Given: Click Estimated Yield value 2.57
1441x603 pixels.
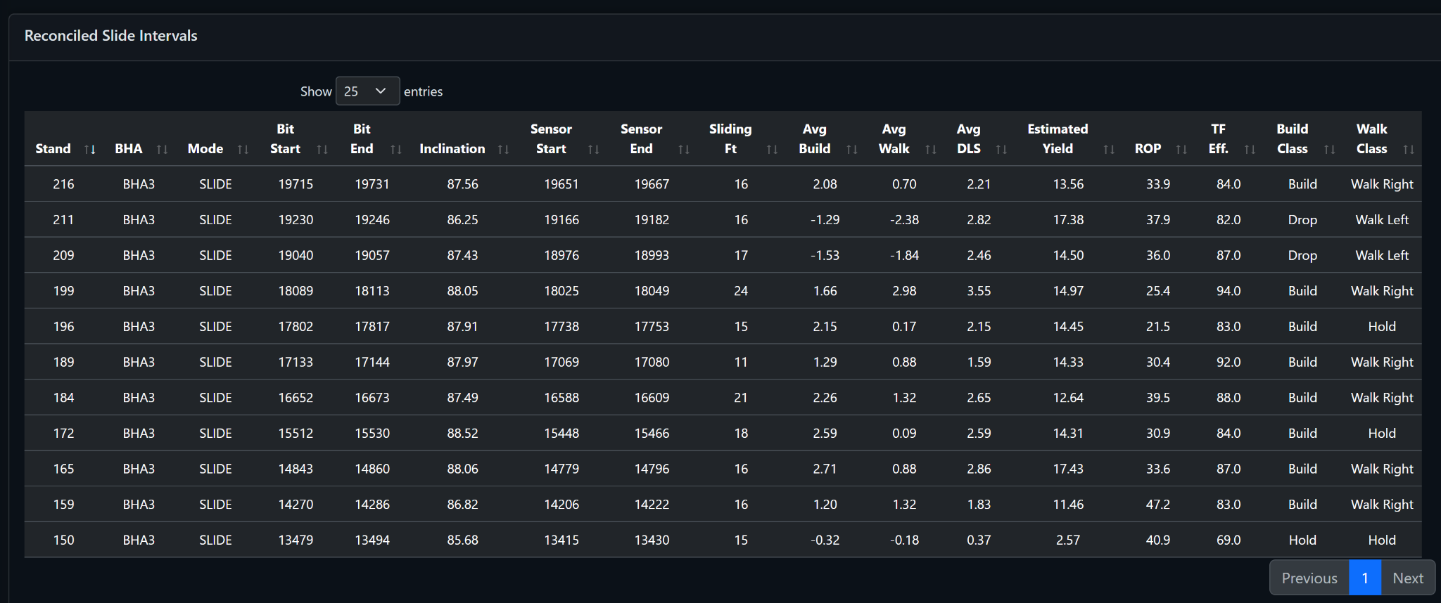Looking at the screenshot, I should tap(1069, 540).
